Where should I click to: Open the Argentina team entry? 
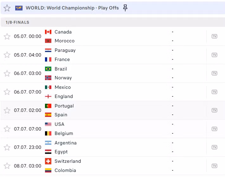pyautogui.click(x=66, y=143)
